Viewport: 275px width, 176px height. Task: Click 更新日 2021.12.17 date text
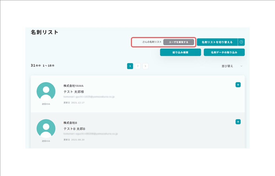(74, 103)
